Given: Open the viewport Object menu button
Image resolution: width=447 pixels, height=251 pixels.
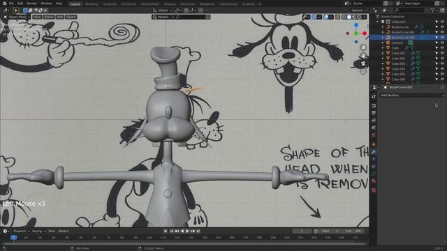Looking at the screenshot, I should [71, 17].
